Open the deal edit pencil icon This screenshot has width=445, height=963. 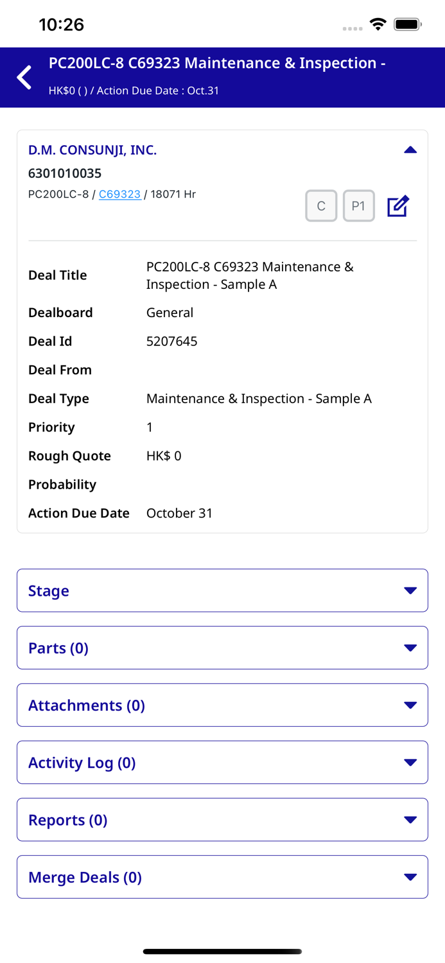(398, 205)
